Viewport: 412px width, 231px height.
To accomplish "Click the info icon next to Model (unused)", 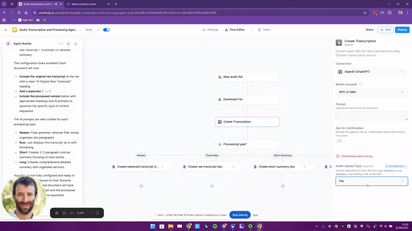I will tap(360, 84).
